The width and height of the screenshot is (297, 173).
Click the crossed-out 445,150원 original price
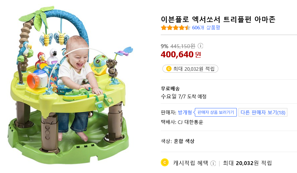pos(183,46)
